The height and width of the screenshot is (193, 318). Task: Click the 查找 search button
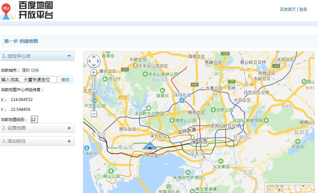click(x=65, y=80)
